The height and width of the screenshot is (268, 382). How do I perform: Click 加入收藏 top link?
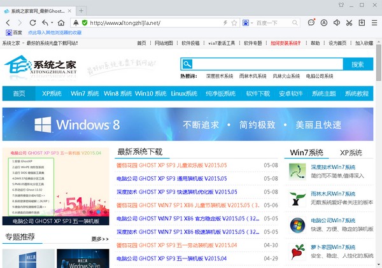(x=364, y=43)
